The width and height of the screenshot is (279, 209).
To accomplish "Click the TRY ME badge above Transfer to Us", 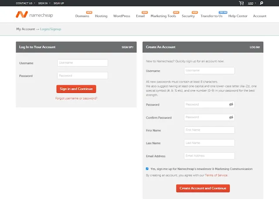I will click(x=223, y=12).
